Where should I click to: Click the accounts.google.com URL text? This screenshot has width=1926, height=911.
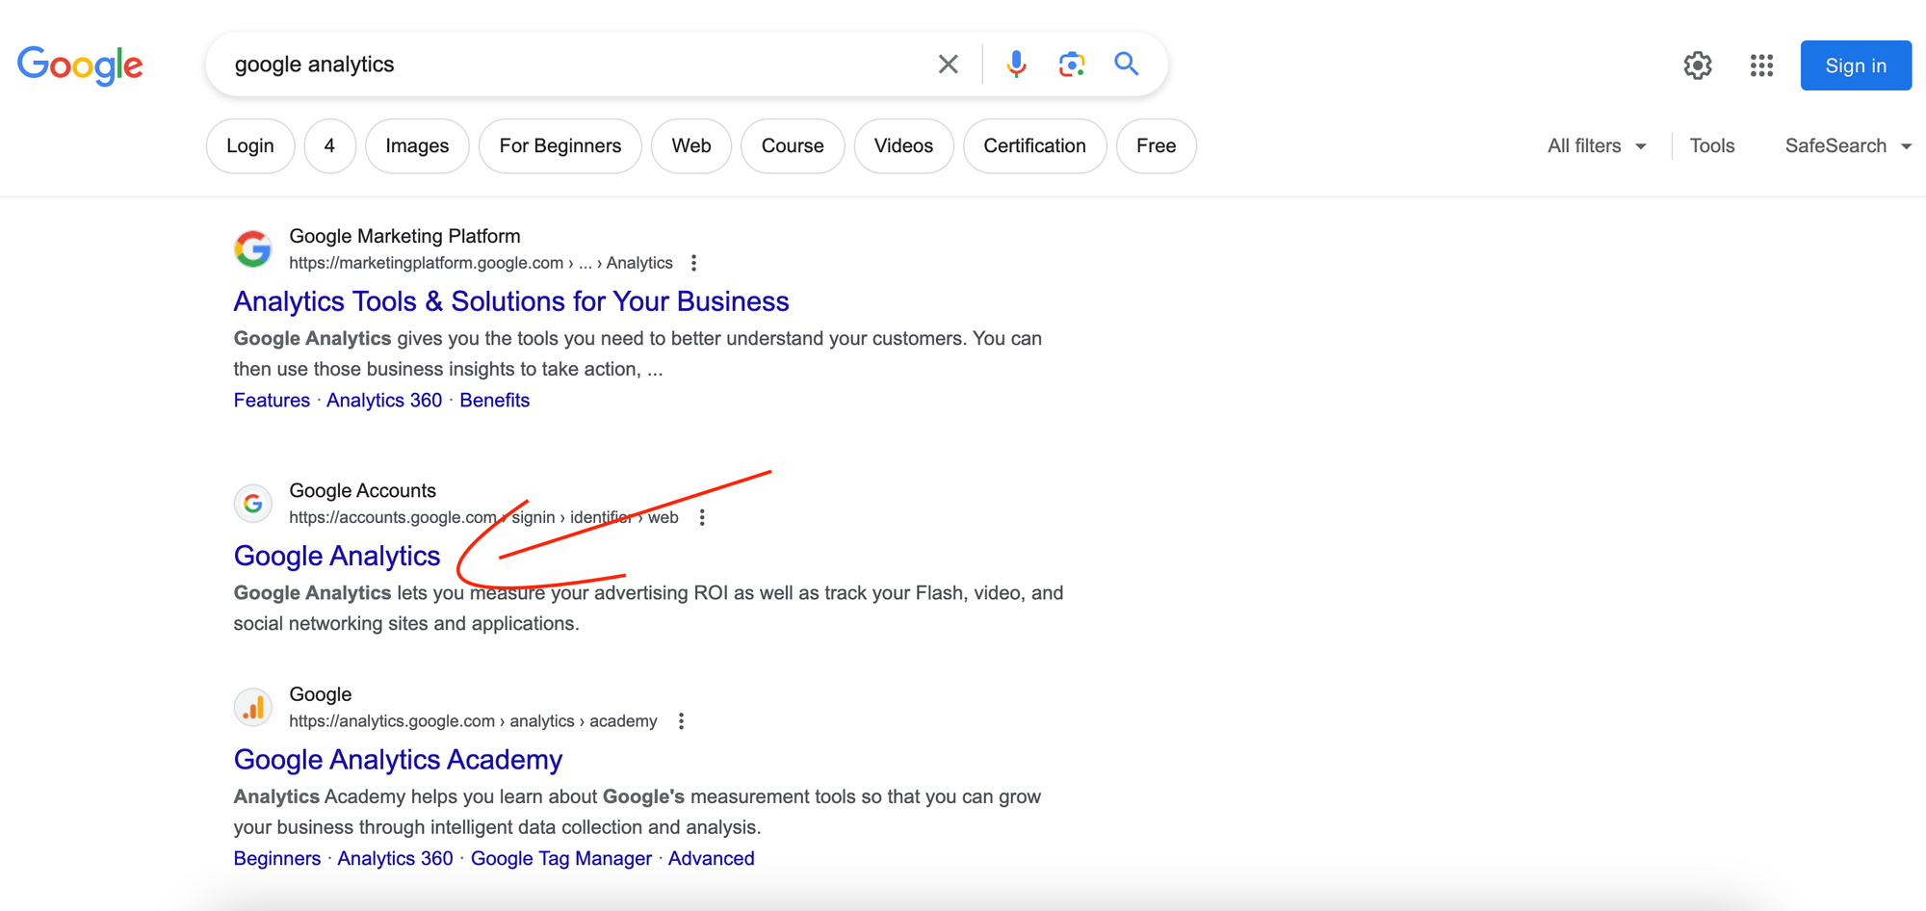(483, 517)
